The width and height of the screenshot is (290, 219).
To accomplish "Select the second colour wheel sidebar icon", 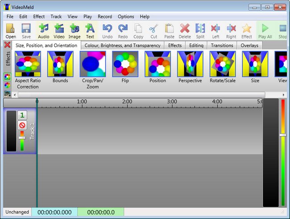I will click(x=8, y=85).
